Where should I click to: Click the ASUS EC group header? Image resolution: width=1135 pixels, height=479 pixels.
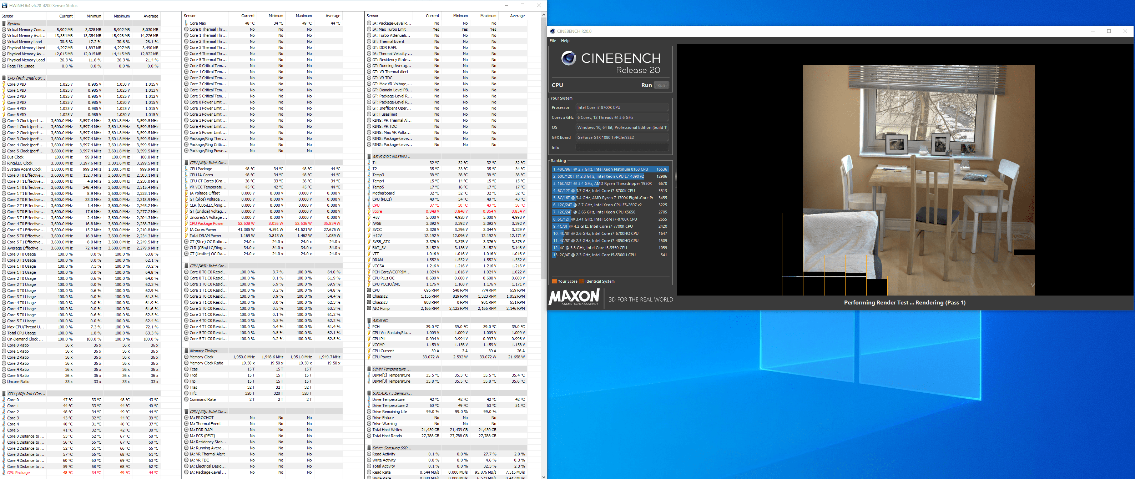pyautogui.click(x=447, y=321)
